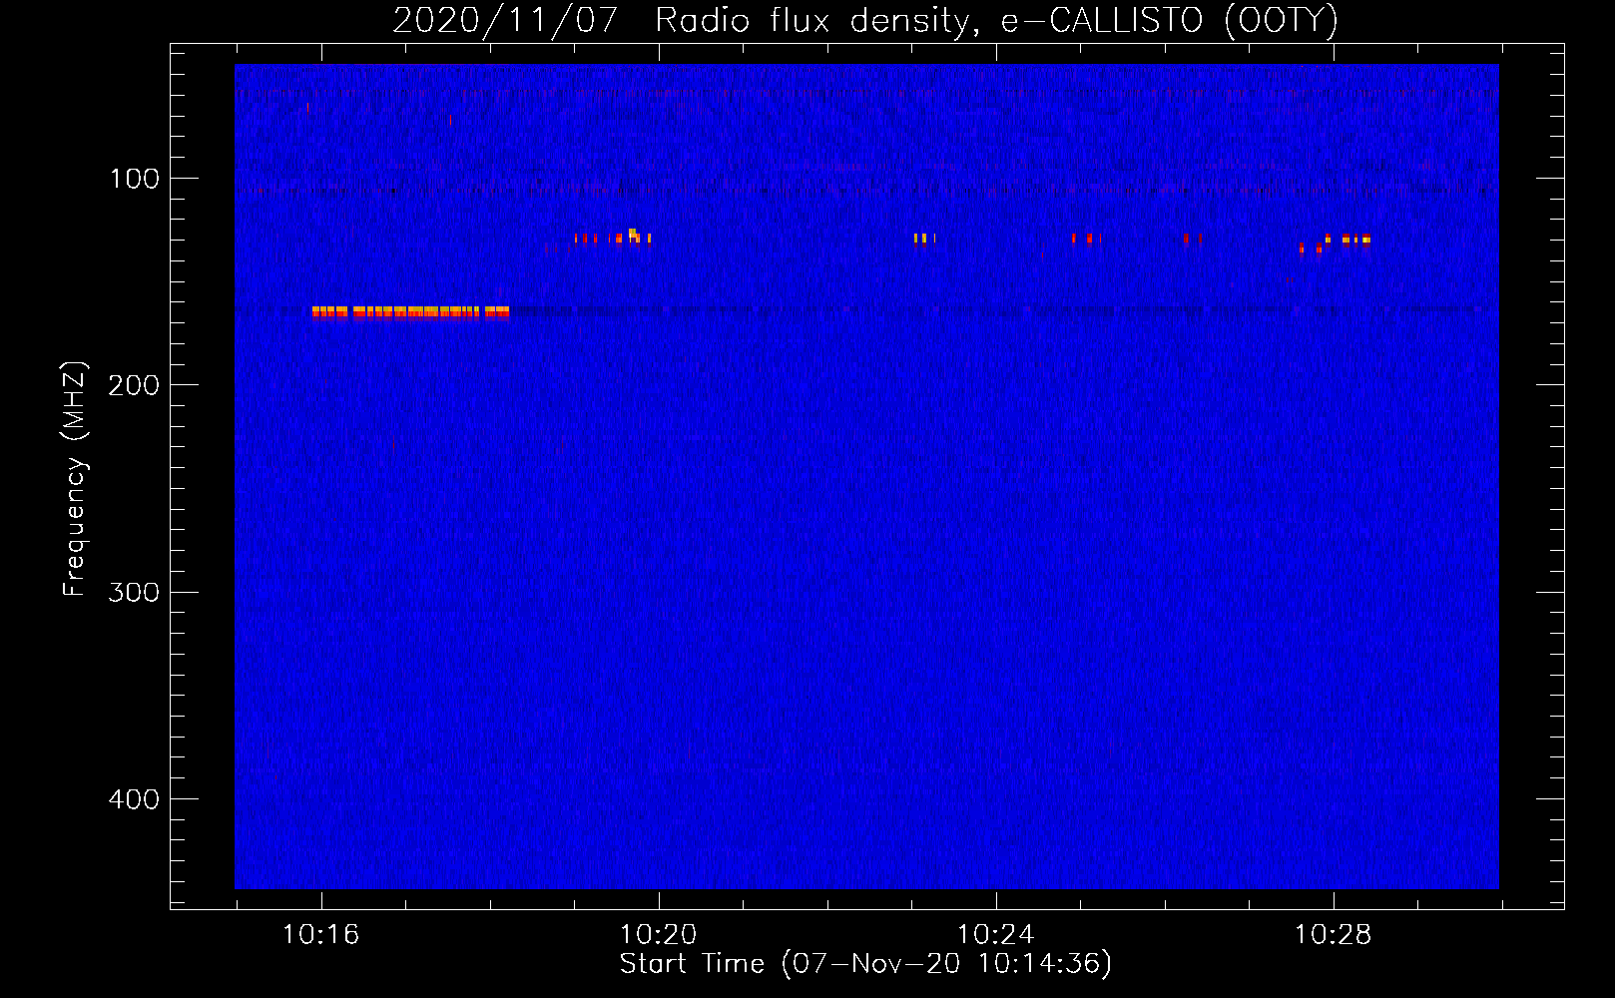Click the "Start Time (07-Nov-20 10:14:36)" axis label

[865, 964]
